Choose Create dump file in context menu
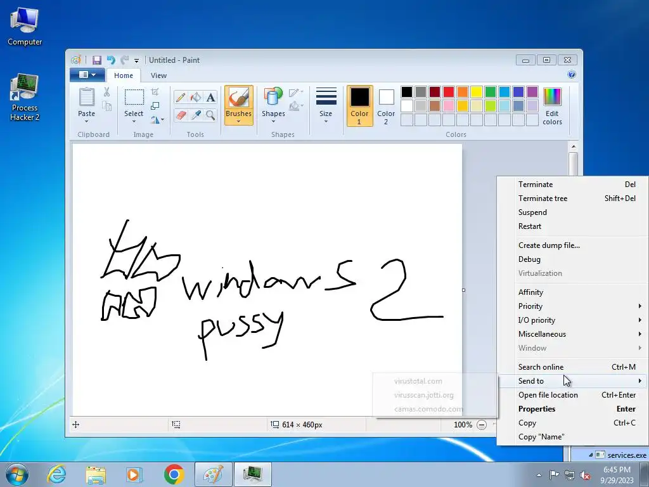649x487 pixels. point(573,245)
